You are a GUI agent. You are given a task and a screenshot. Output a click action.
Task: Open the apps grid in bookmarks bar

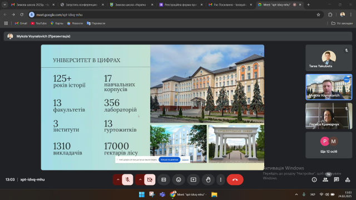click(x=6, y=23)
